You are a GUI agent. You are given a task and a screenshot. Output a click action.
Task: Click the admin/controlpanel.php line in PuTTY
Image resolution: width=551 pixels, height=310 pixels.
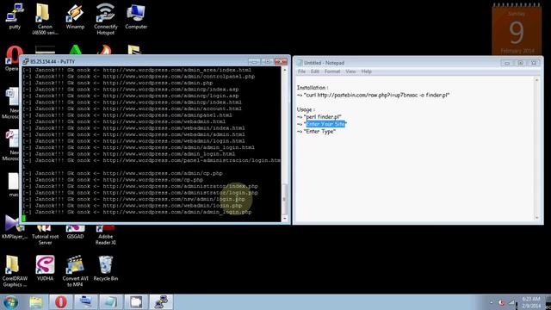(x=139, y=77)
